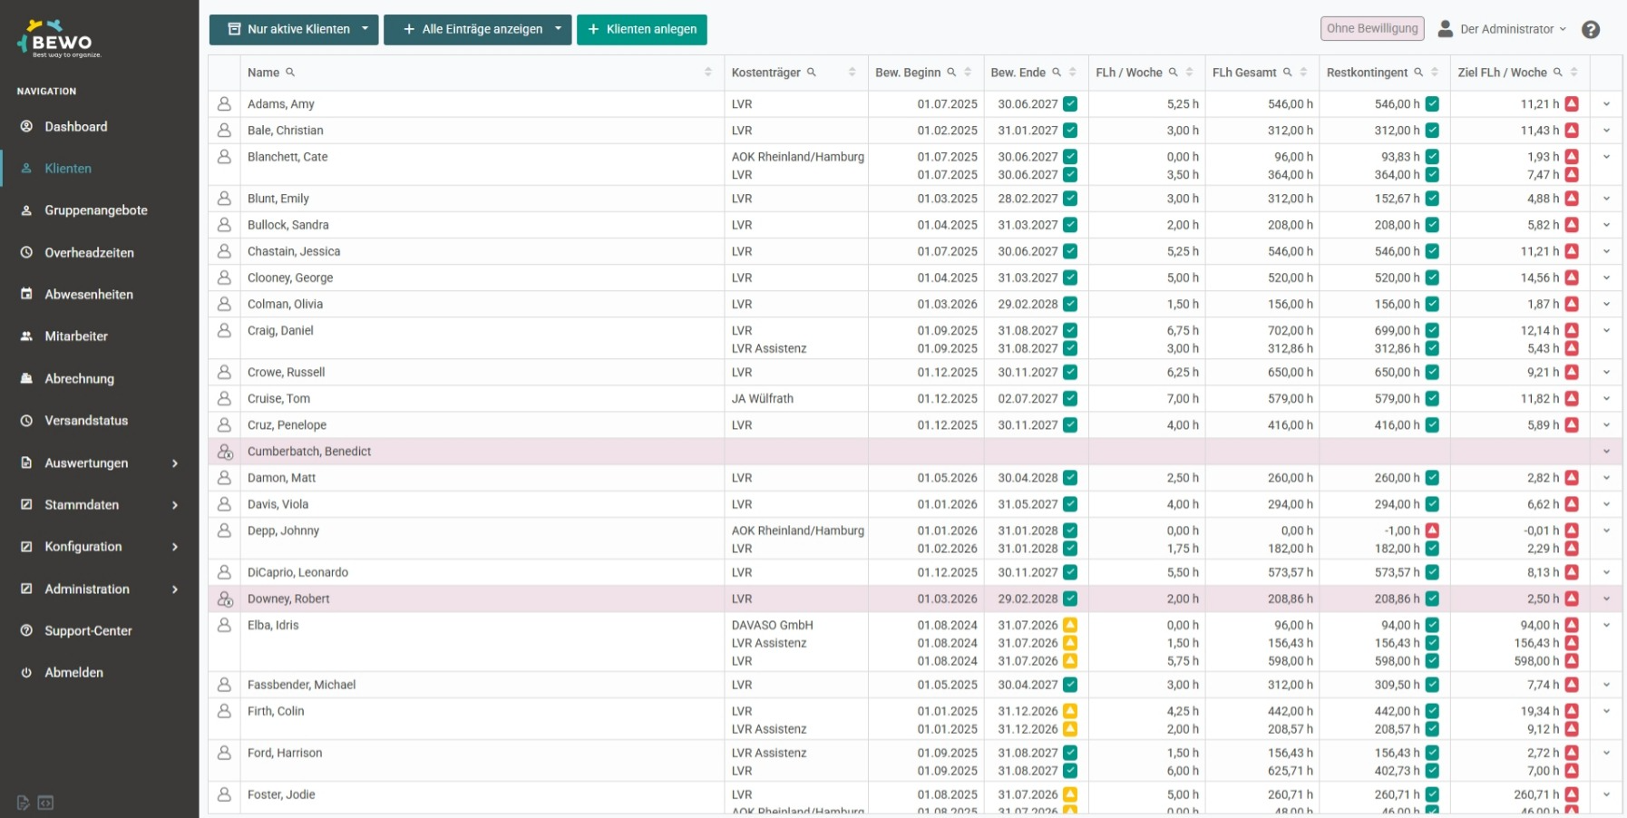Viewport: 1627px width, 818px height.
Task: Click the person icon for Cumberbatch, Benedict
Action: click(225, 452)
